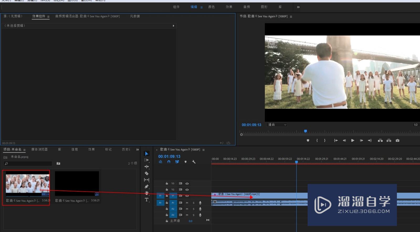Select the Selection tool arrow
Image resolution: width=420 pixels, height=232 pixels.
[x=147, y=154]
